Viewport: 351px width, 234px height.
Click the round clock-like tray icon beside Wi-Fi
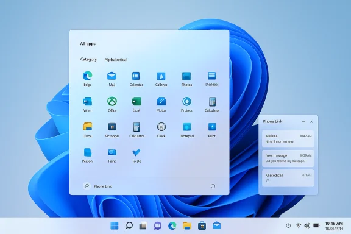pos(288,225)
